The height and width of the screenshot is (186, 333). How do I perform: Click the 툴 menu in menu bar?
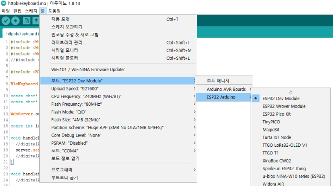point(43,11)
